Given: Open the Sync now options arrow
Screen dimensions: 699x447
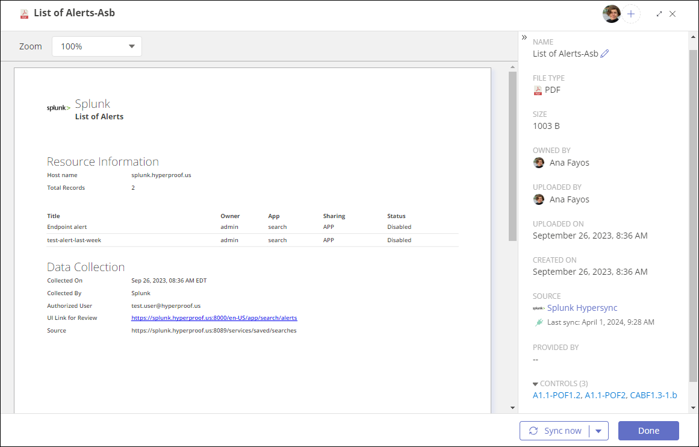Looking at the screenshot, I should [x=598, y=431].
